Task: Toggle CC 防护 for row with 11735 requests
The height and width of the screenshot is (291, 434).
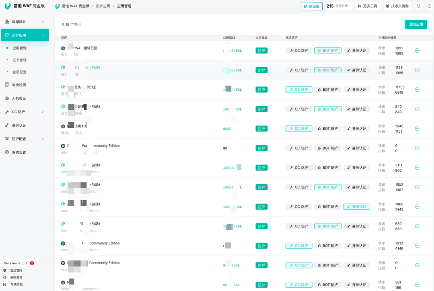Action: 299,90
